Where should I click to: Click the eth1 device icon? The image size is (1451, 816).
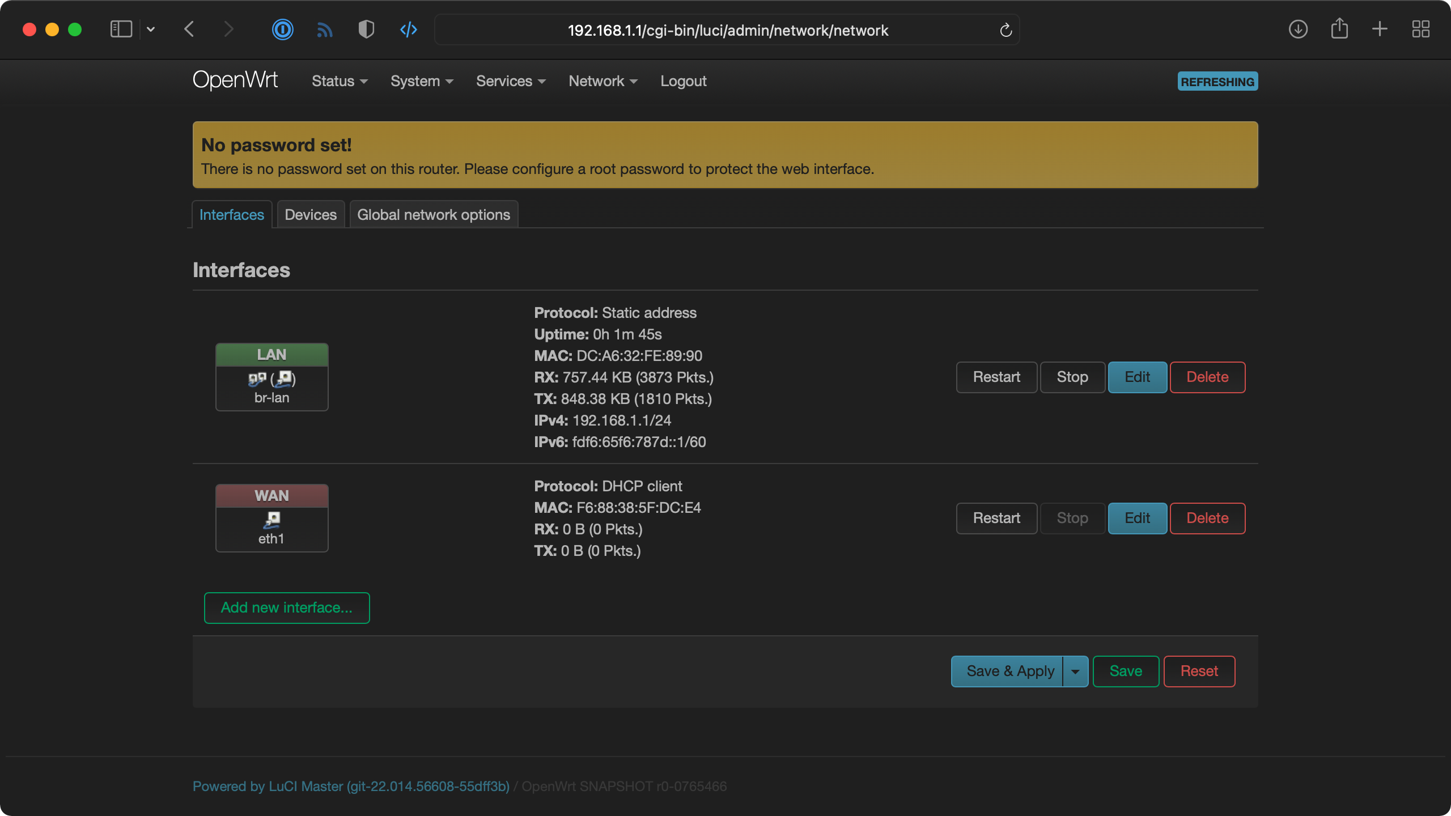click(272, 520)
